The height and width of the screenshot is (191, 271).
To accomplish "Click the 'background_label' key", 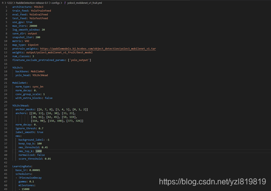I will (x=31, y=140).
